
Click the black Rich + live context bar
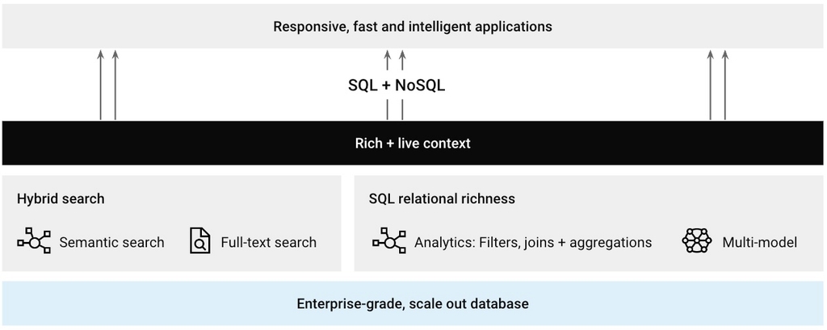(x=413, y=143)
